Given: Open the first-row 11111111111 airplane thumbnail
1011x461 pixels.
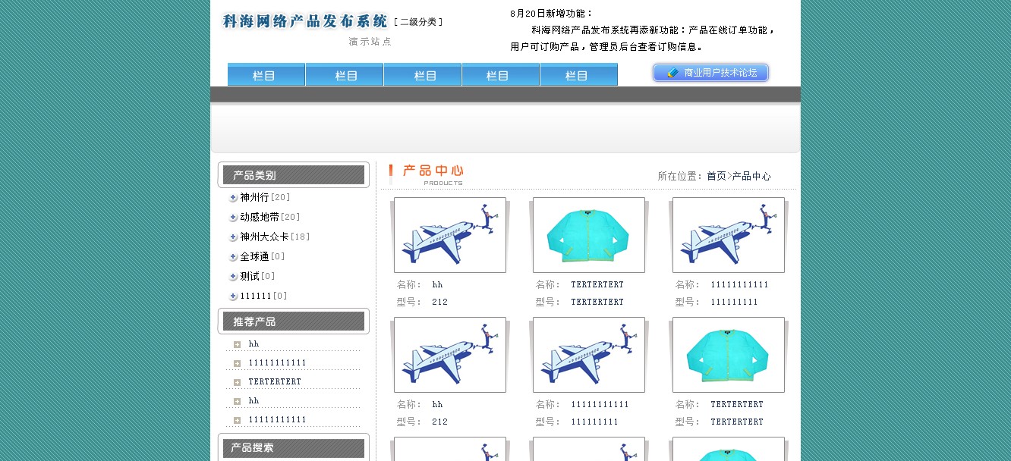Looking at the screenshot, I should tap(729, 235).
